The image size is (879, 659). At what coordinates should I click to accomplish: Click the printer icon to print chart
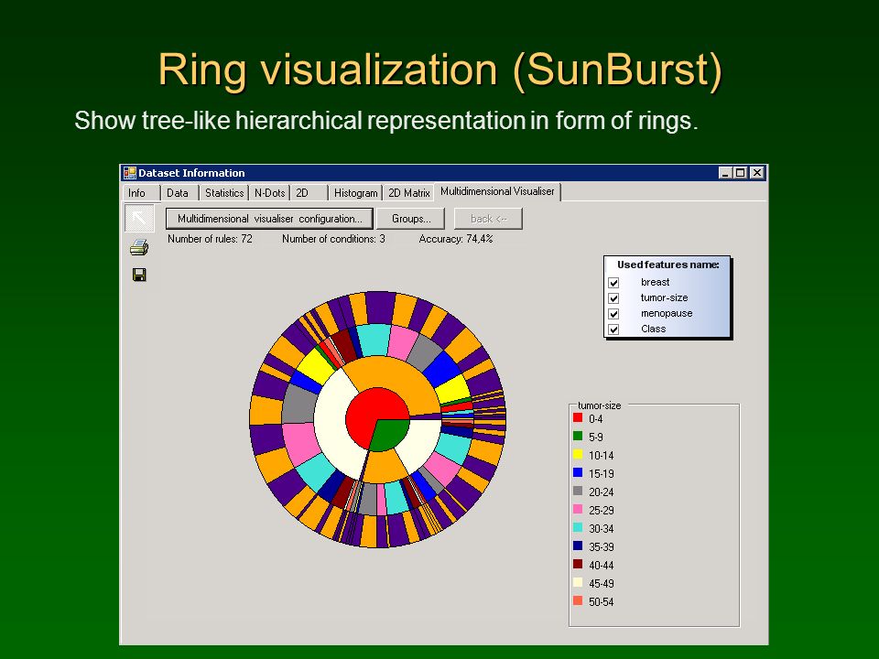[x=139, y=247]
